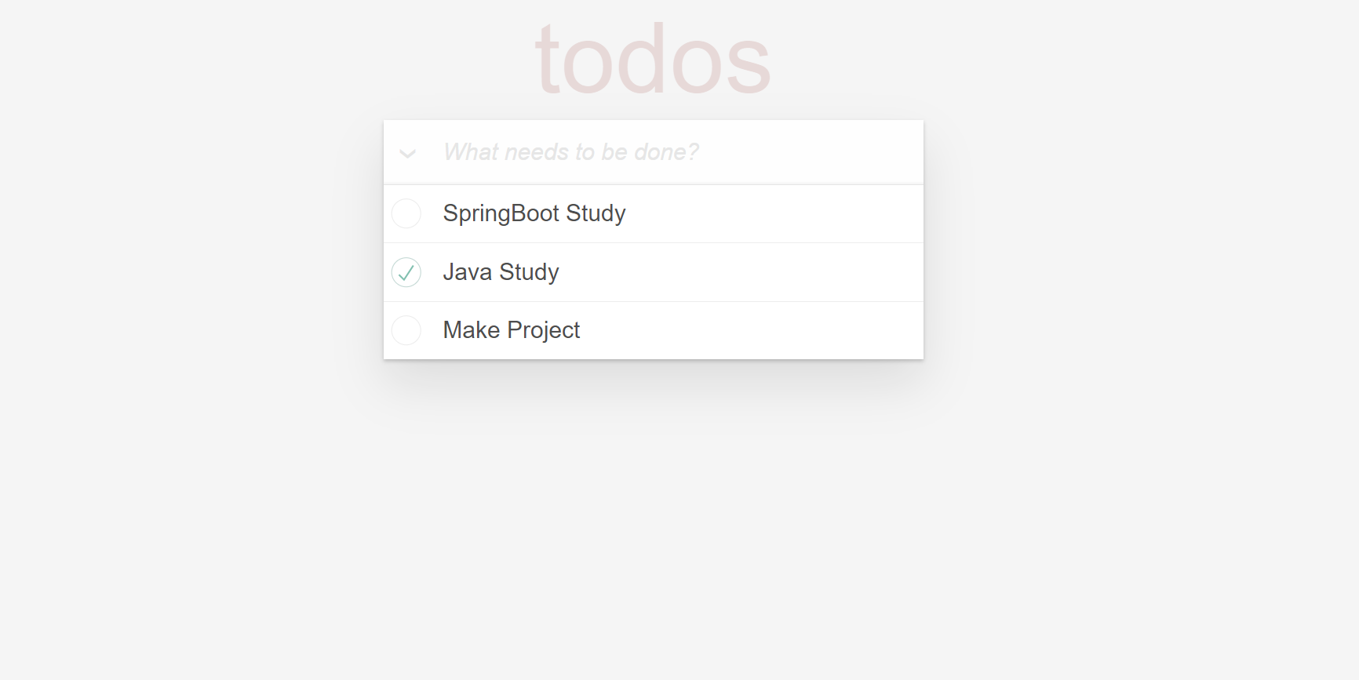
Task: Click the empty circle next to Make Project
Action: pos(406,330)
